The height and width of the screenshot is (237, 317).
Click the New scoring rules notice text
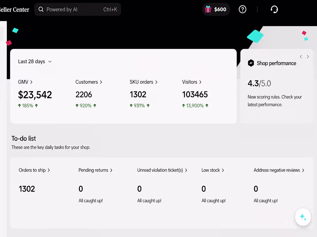pyautogui.click(x=275, y=101)
